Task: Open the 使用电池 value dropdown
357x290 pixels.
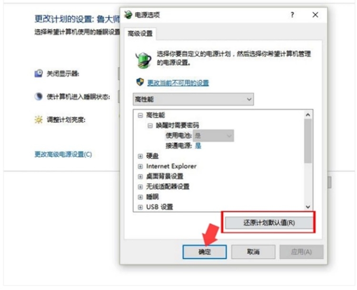Action: pyautogui.click(x=213, y=136)
